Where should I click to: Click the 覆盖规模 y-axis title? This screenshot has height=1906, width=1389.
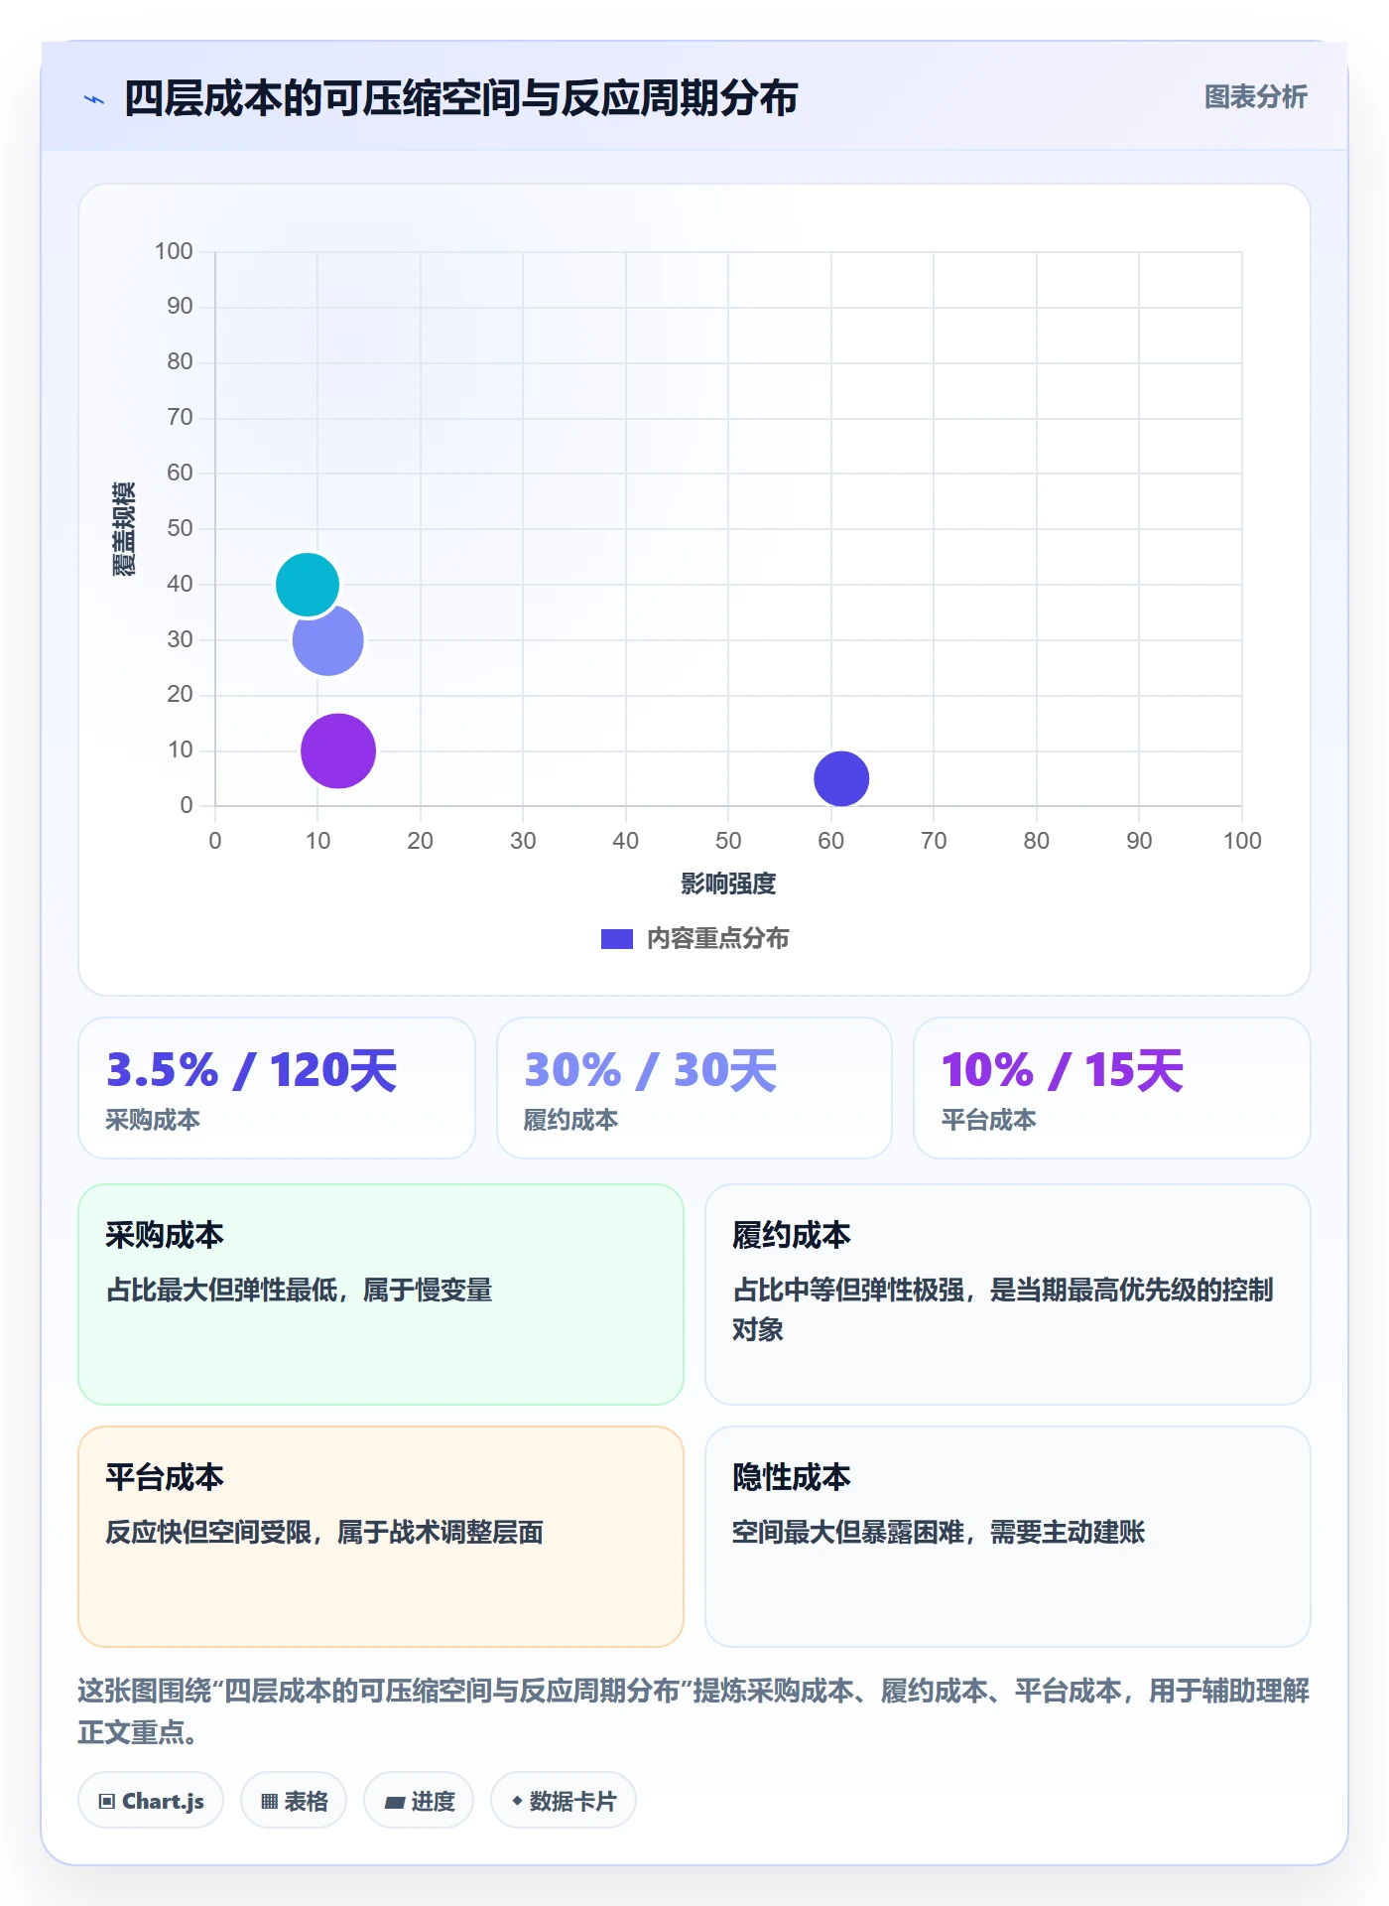pos(123,529)
